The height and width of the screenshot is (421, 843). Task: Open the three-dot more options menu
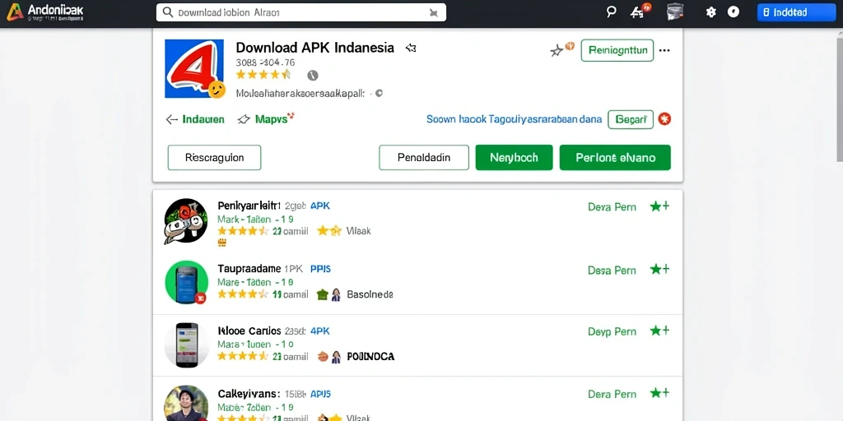click(664, 50)
